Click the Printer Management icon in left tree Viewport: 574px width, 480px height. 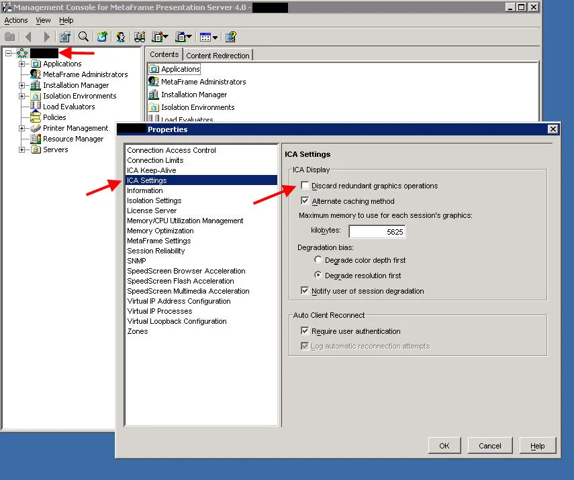(36, 128)
